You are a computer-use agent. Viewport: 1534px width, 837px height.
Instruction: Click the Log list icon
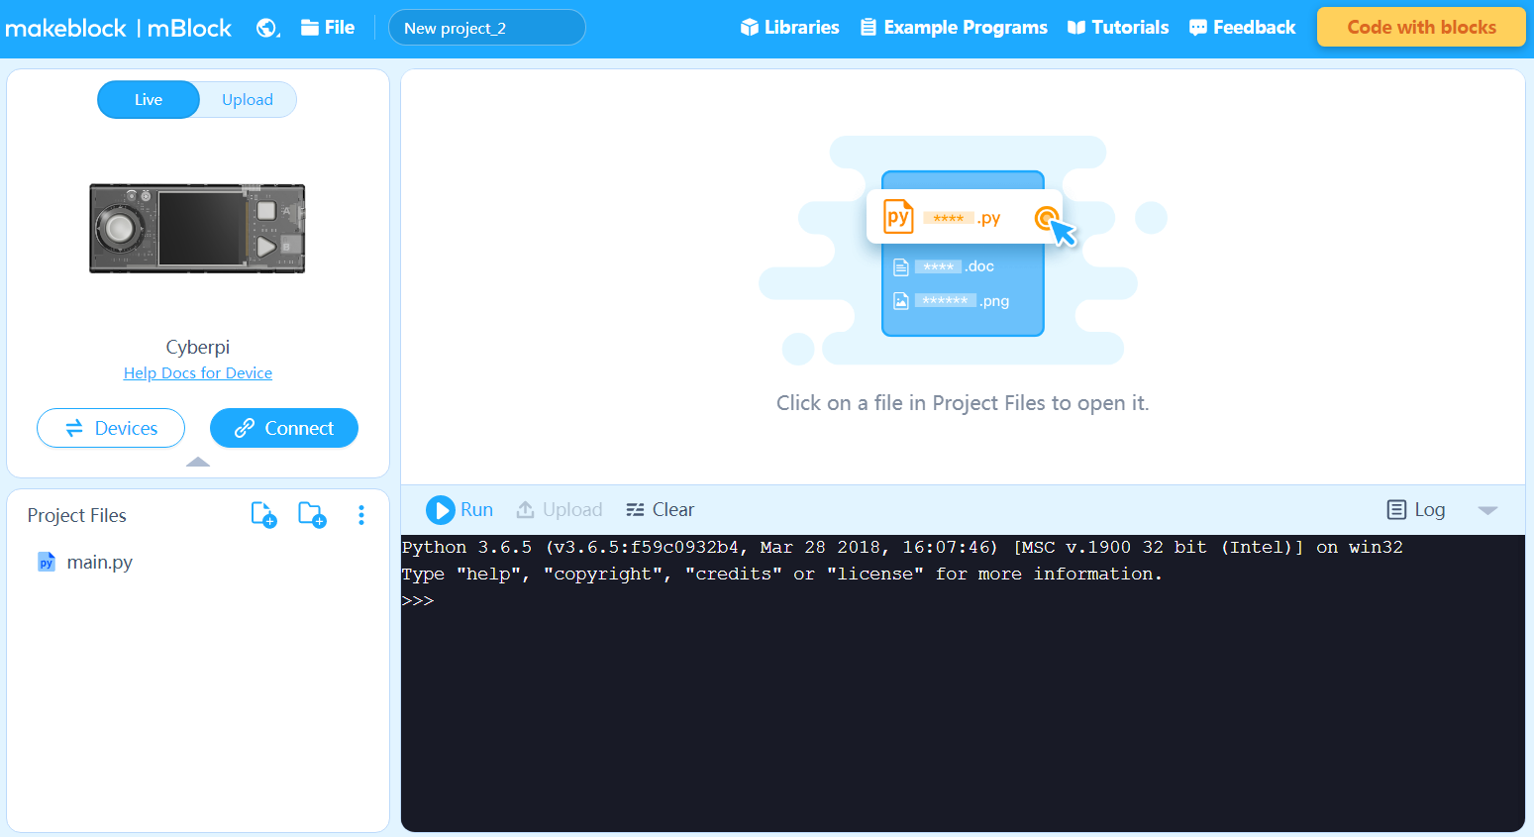(1396, 510)
